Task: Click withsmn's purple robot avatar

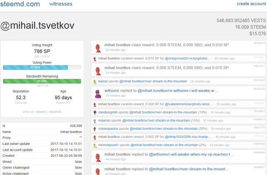Action: tap(98, 94)
